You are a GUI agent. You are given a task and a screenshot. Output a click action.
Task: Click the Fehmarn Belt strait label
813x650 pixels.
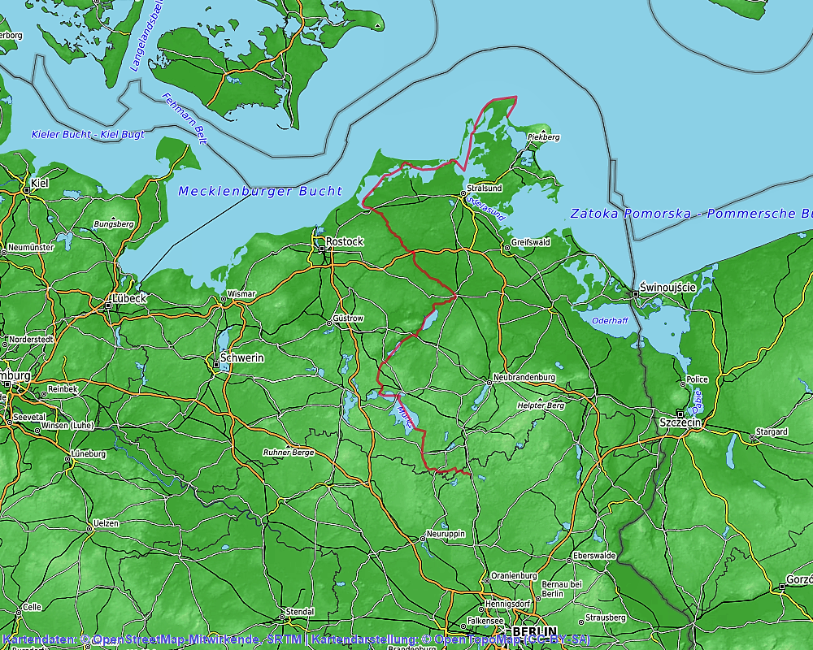point(185,119)
